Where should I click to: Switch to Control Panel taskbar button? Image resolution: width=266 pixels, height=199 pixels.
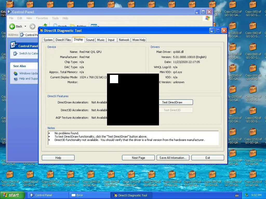pyautogui.click(x=48, y=195)
